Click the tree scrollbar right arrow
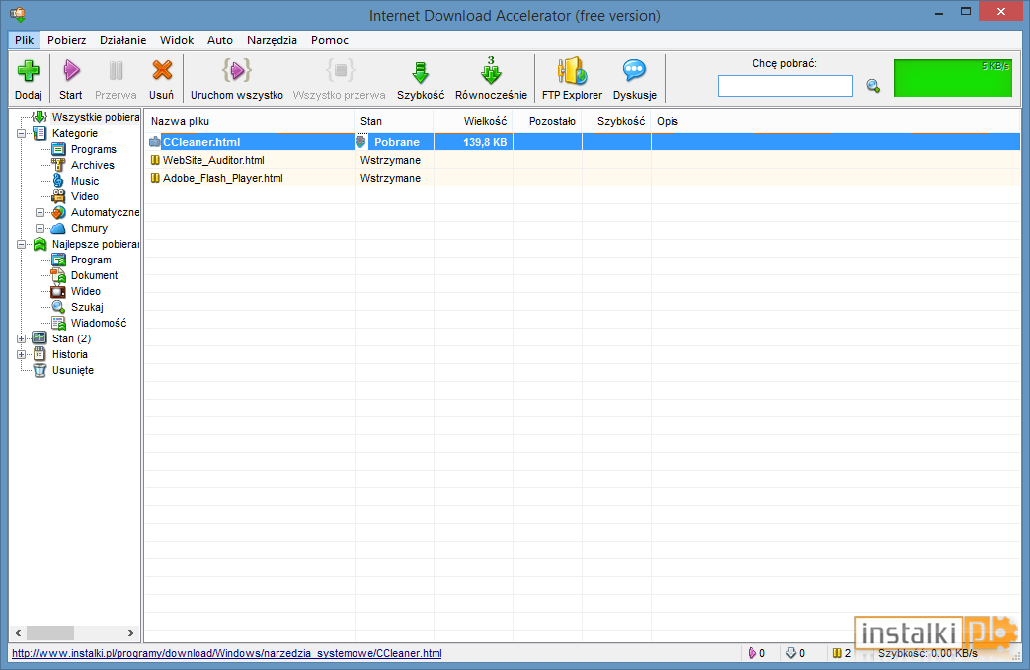 coord(130,633)
